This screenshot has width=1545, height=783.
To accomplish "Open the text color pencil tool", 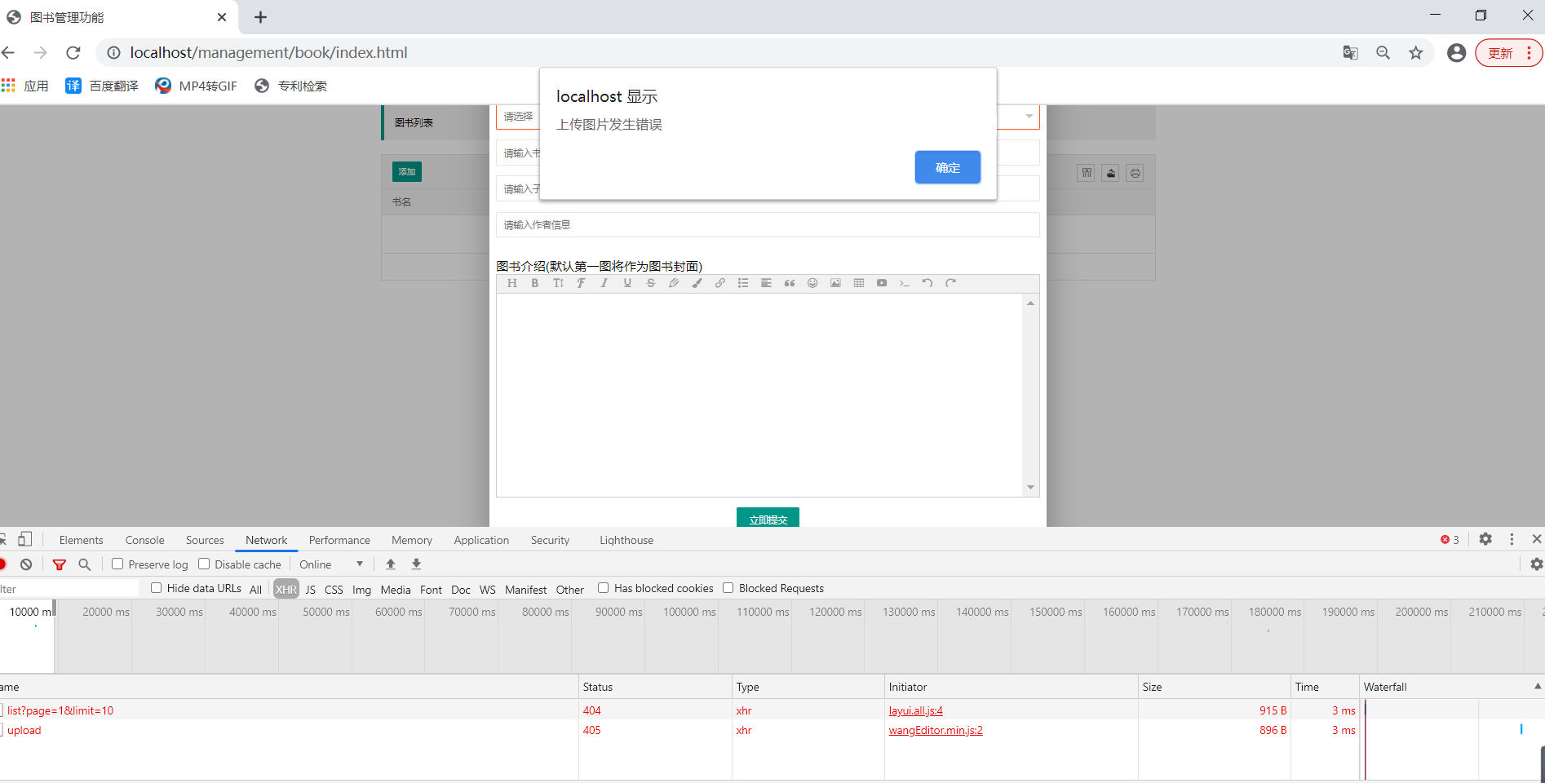I will (x=674, y=283).
